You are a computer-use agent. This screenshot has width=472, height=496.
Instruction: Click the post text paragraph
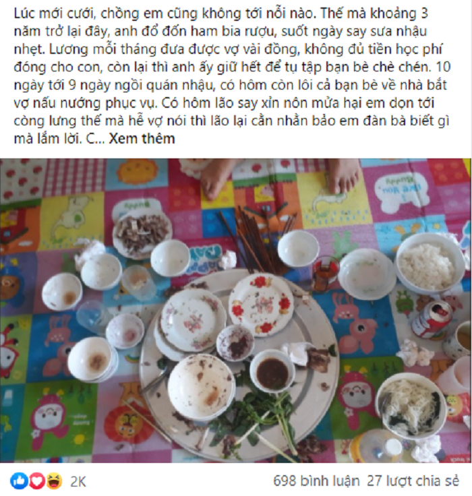pos(232,76)
